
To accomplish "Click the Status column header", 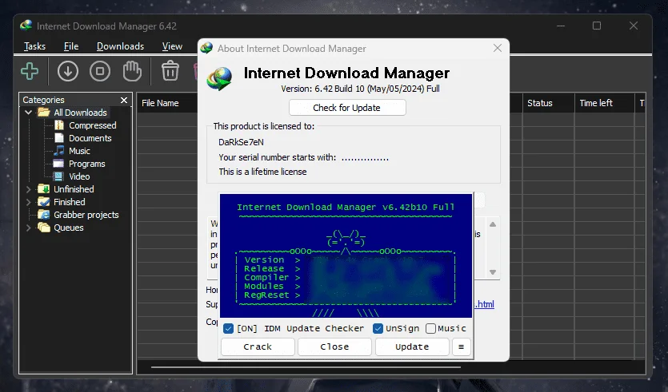I will click(539, 103).
